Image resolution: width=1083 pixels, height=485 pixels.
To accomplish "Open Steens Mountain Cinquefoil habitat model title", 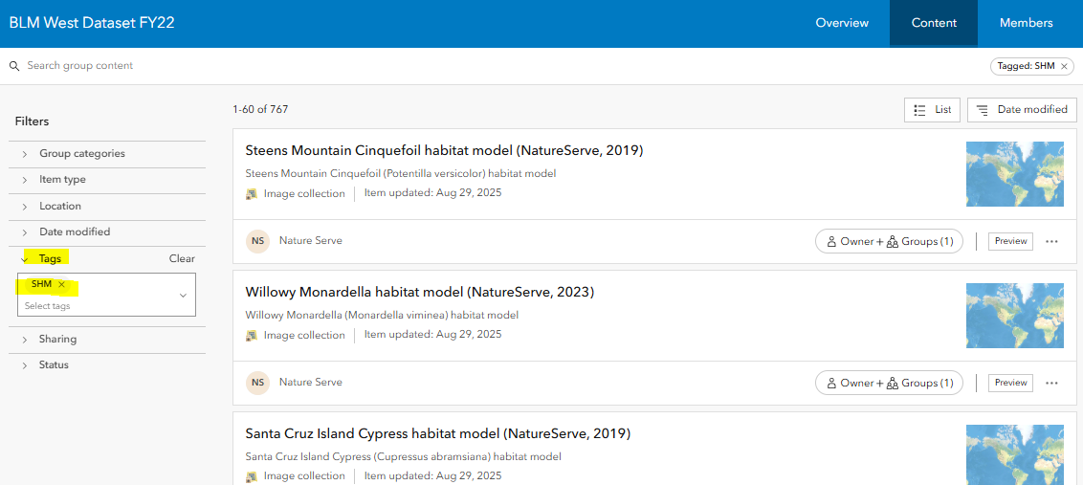I will coord(444,150).
